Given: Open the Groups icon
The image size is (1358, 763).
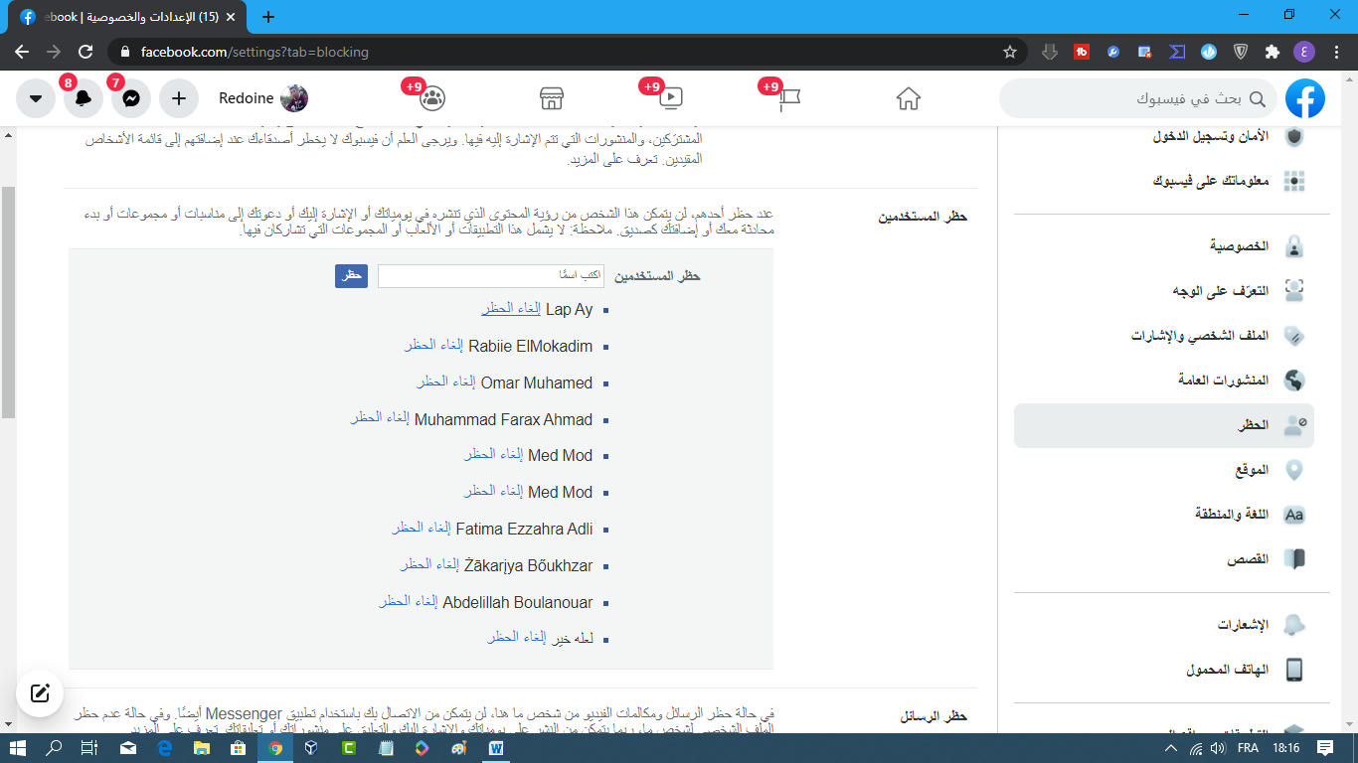Looking at the screenshot, I should 432,98.
